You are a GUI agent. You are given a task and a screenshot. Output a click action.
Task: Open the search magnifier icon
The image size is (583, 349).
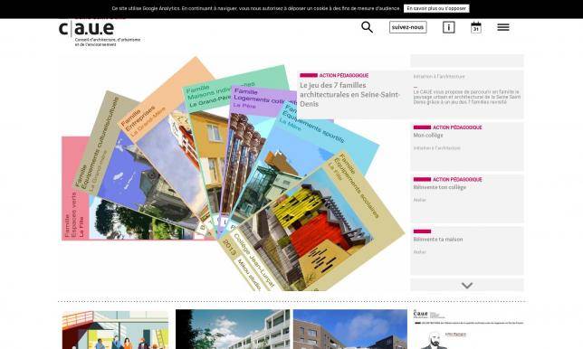pos(367,27)
